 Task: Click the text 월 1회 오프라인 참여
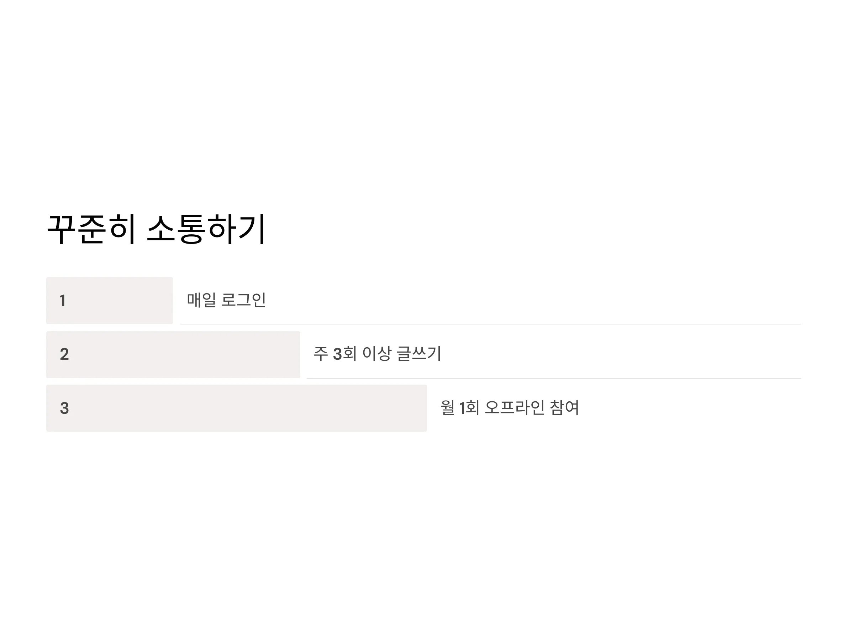point(510,408)
